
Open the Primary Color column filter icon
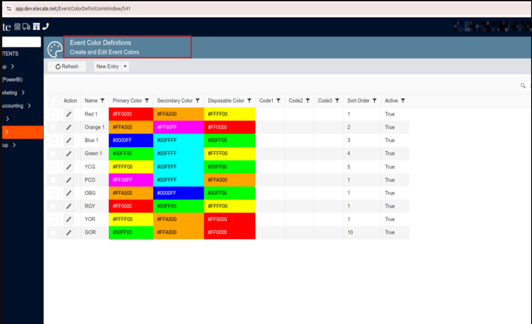point(147,101)
